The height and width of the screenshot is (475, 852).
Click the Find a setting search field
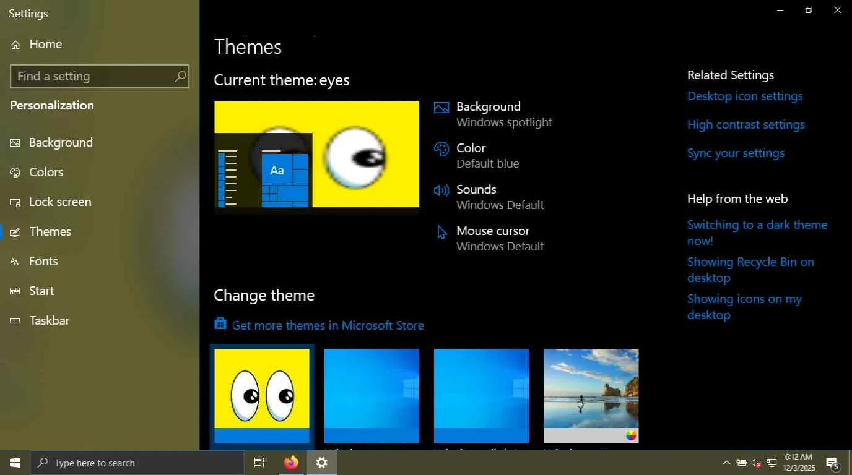tap(100, 76)
